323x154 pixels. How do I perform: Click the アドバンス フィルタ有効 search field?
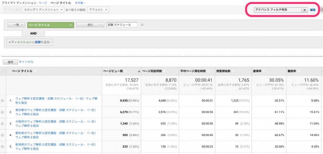(x=278, y=10)
